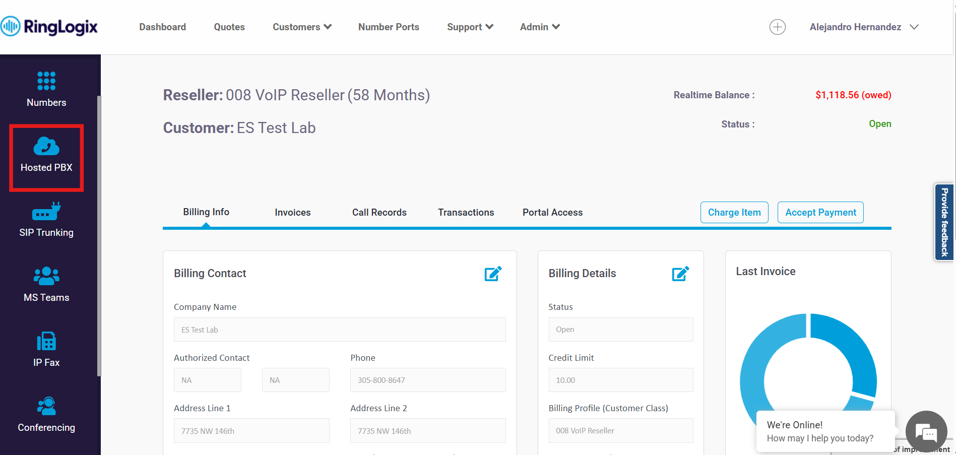Click Authorized Contact first name field
Viewport: 956px width, 455px height.
(x=208, y=380)
